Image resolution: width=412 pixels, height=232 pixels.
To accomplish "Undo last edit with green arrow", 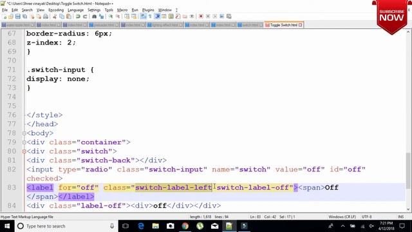I will 78,16.
